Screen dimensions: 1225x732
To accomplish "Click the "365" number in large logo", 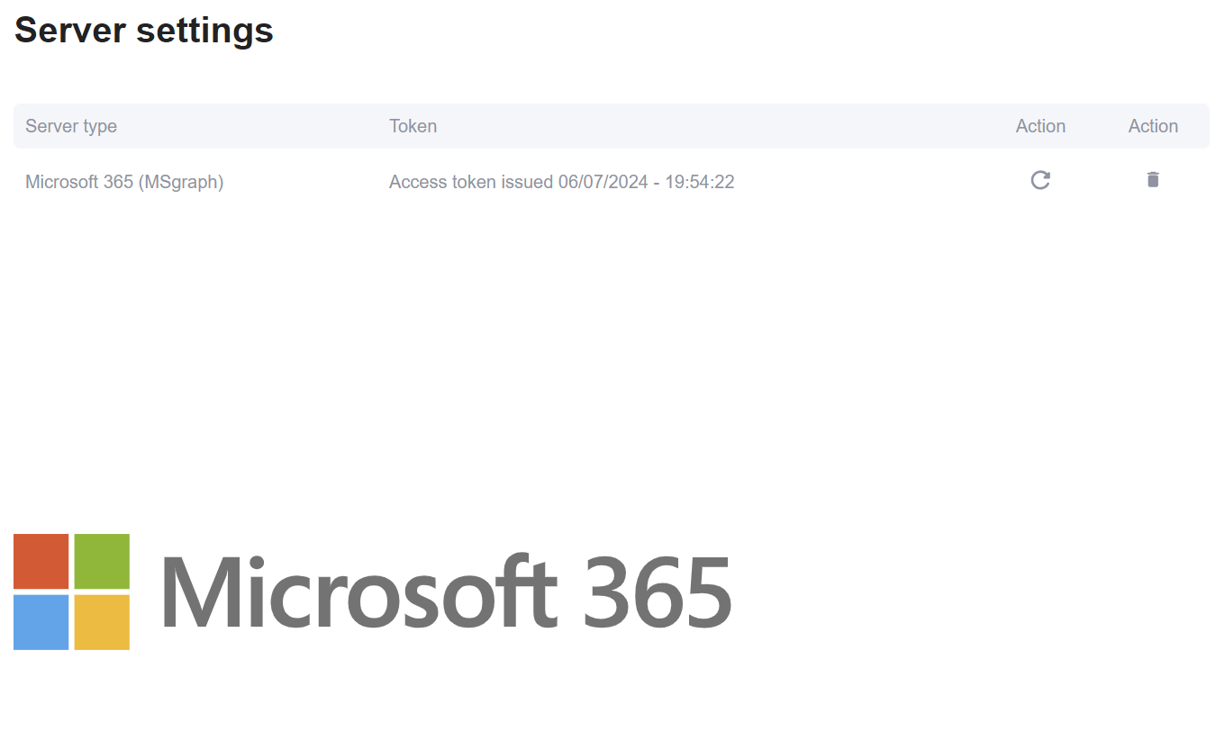I will click(x=657, y=592).
